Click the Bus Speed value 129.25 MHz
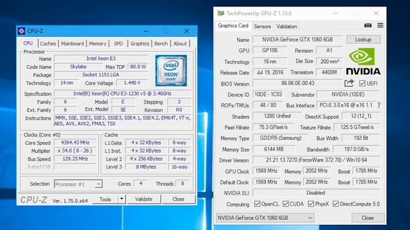 [75, 158]
